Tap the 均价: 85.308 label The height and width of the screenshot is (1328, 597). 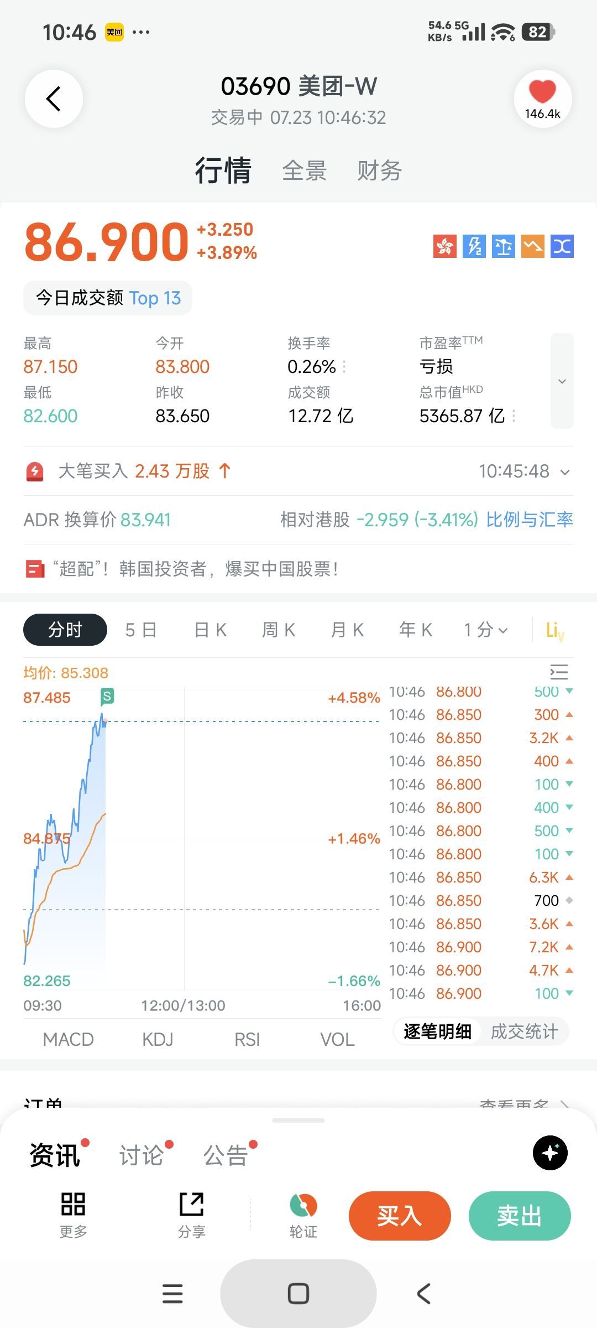[x=66, y=673]
